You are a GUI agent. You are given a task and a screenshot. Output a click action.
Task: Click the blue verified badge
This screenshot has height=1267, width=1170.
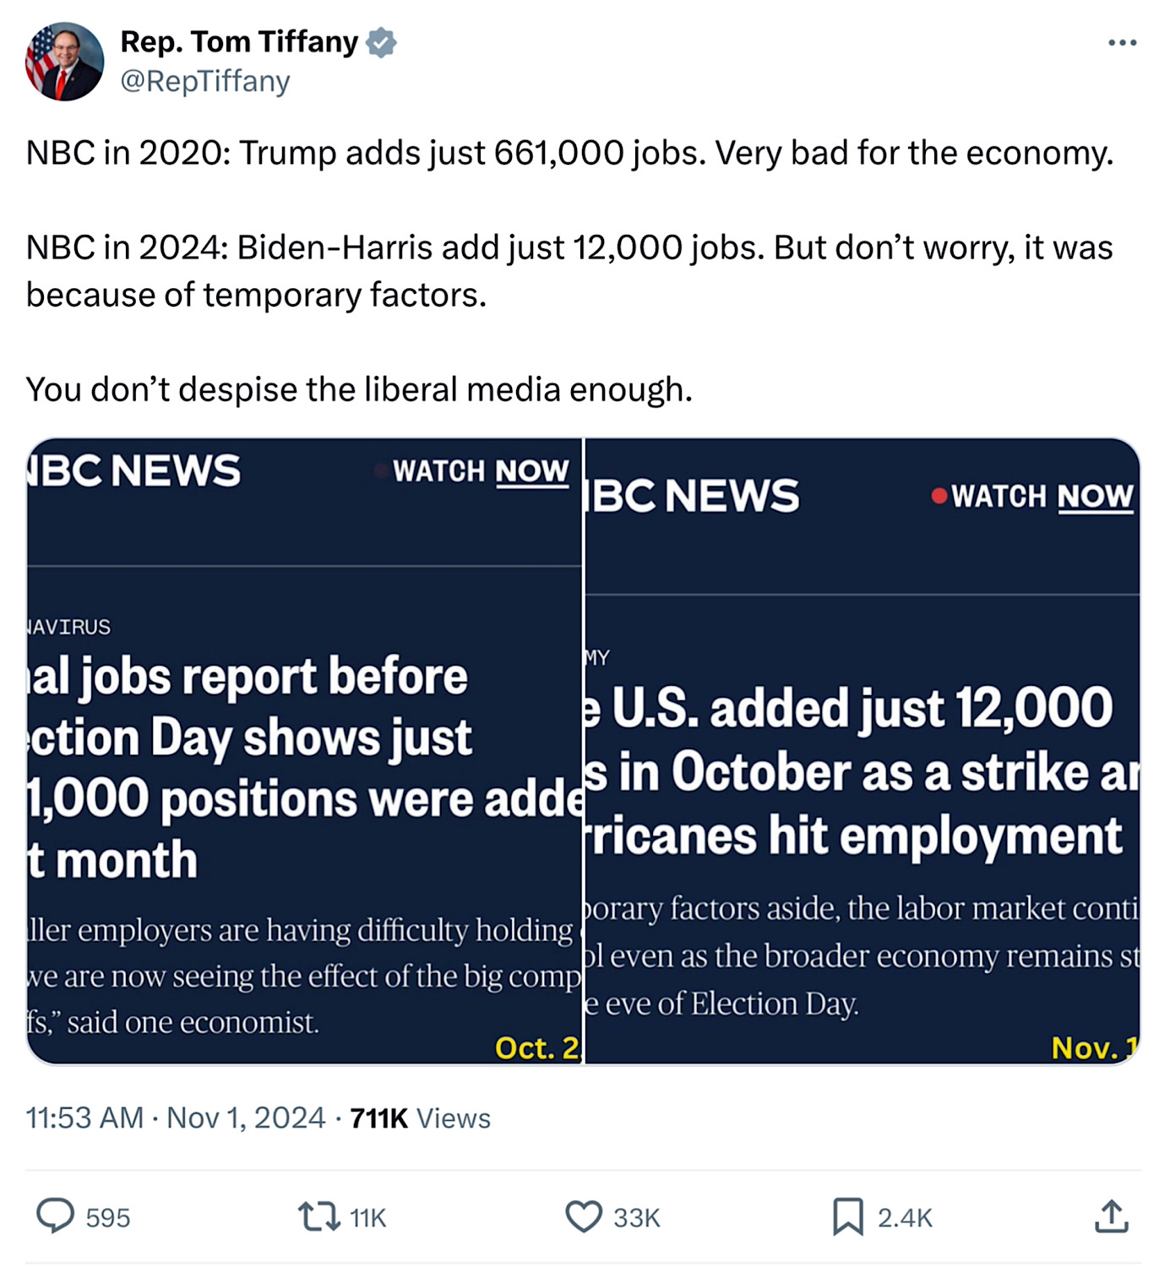pyautogui.click(x=382, y=42)
